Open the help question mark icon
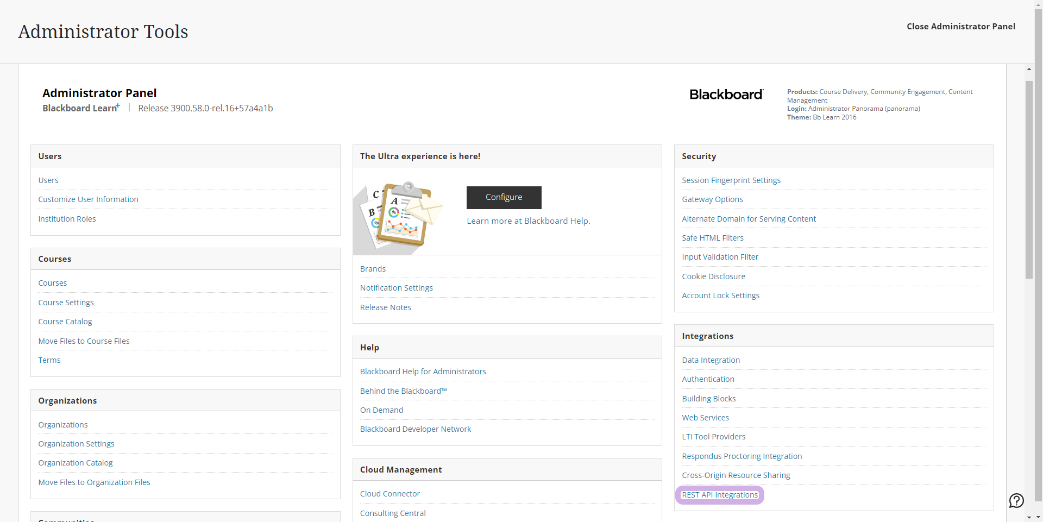Viewport: 1043px width, 522px height. (x=1016, y=500)
